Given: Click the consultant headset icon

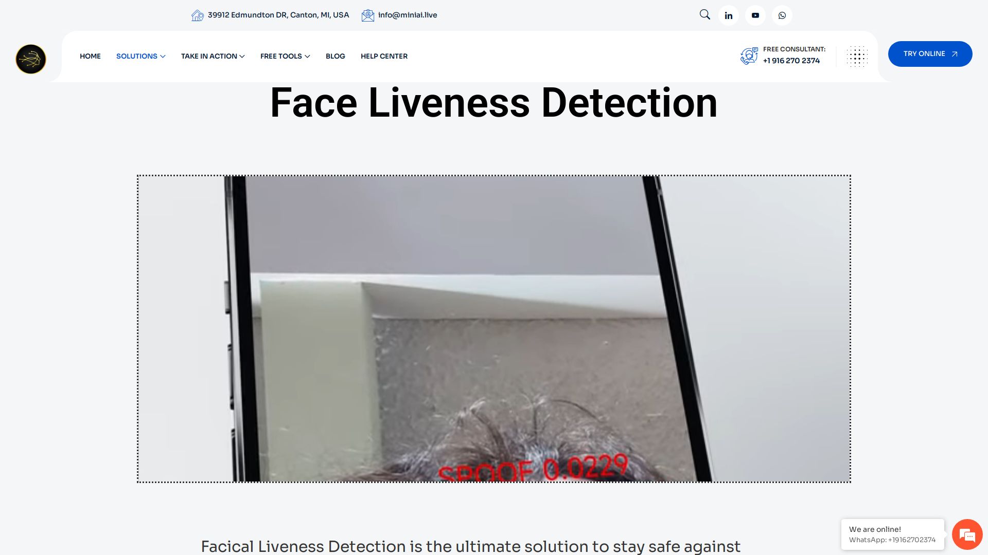Looking at the screenshot, I should 749,55.
